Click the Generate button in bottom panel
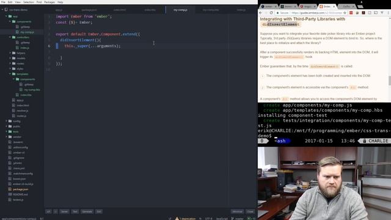Screen dimensions: 391x220 pos(87,211)
